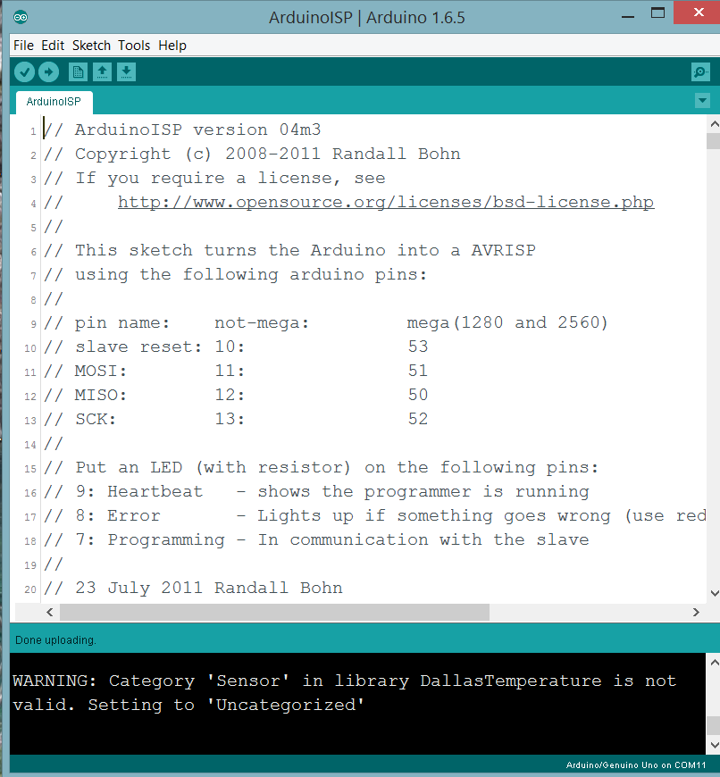Viewport: 720px width, 777px height.
Task: Save the sketch with the Save icon
Action: (126, 72)
